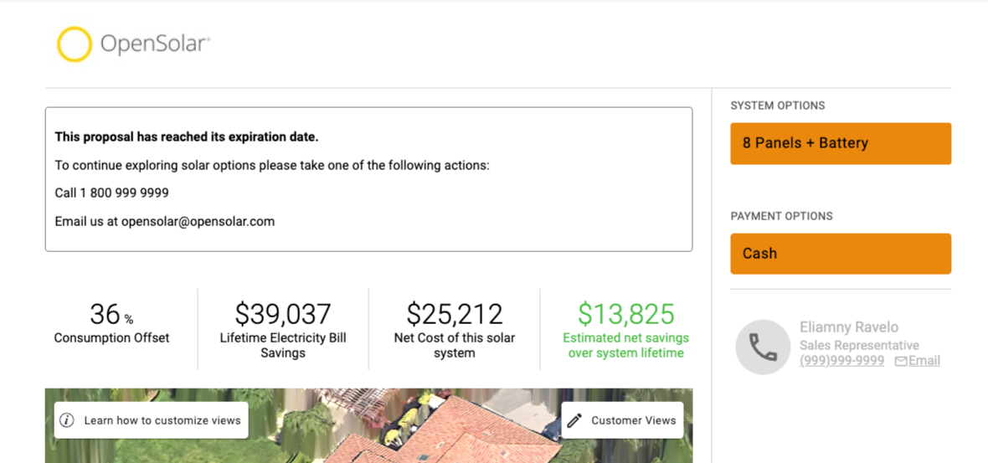Click the aerial roof image
This screenshot has height=463, width=988.
click(368, 425)
